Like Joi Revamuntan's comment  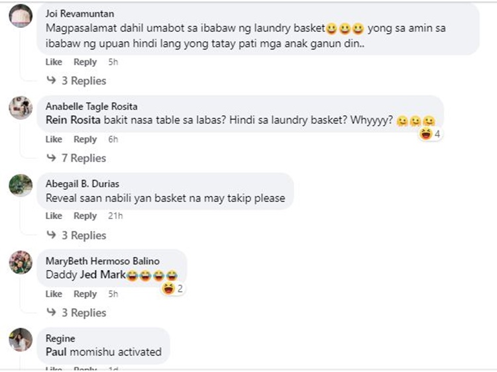tap(54, 62)
